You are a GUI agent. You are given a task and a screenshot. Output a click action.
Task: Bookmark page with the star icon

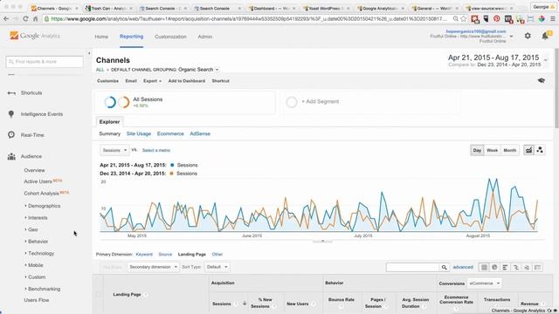point(464,18)
